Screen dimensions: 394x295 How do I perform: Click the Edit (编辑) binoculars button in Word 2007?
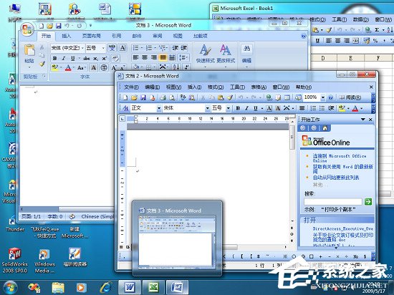click(x=246, y=56)
